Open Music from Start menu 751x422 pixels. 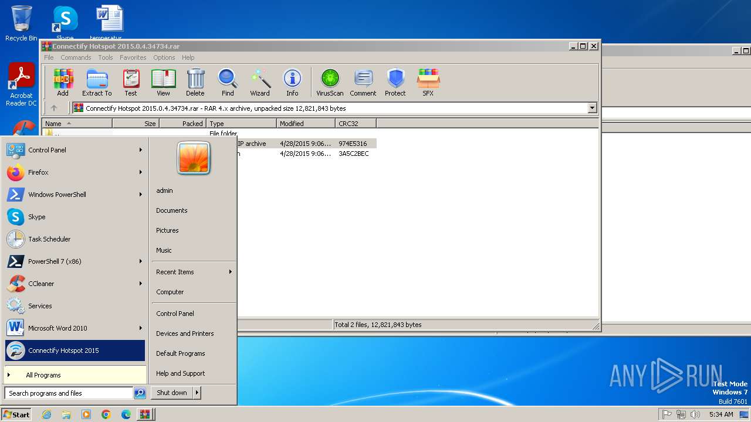164,250
